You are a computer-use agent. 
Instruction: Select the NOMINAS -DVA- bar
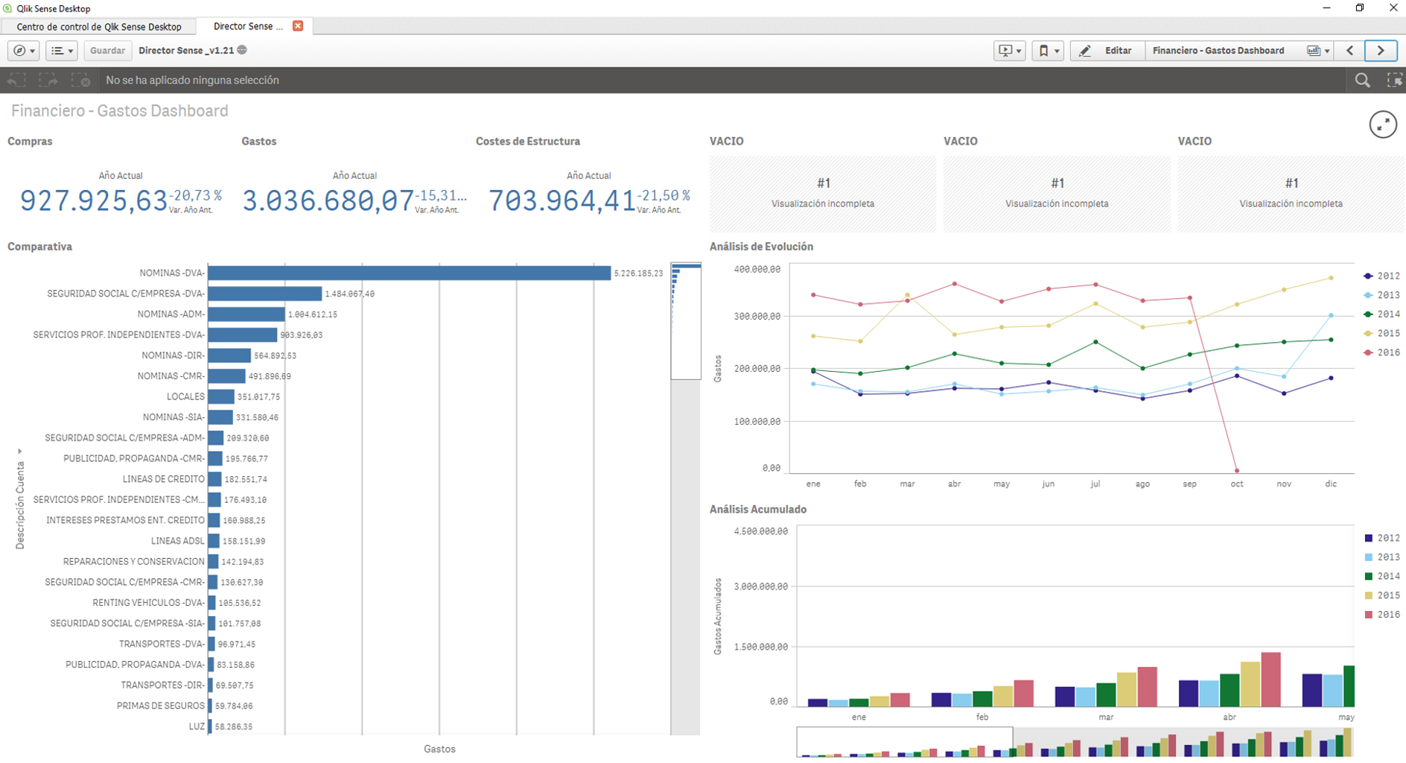point(409,273)
